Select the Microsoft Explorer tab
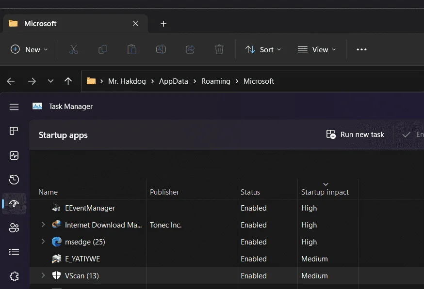Image resolution: width=424 pixels, height=289 pixels. (x=75, y=24)
